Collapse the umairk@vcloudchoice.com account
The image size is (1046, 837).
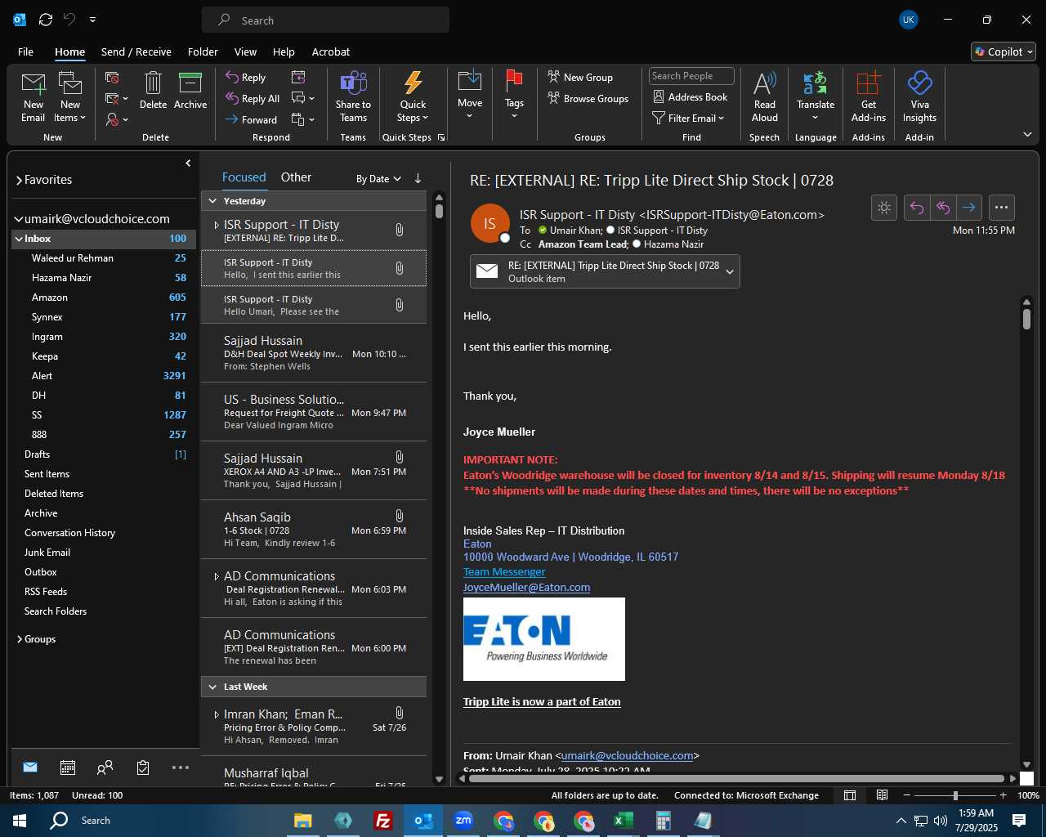tap(19, 219)
